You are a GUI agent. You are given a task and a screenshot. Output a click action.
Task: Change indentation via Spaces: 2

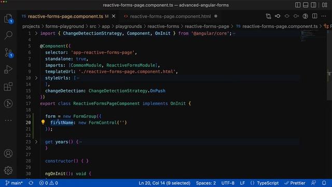[x=206, y=183]
